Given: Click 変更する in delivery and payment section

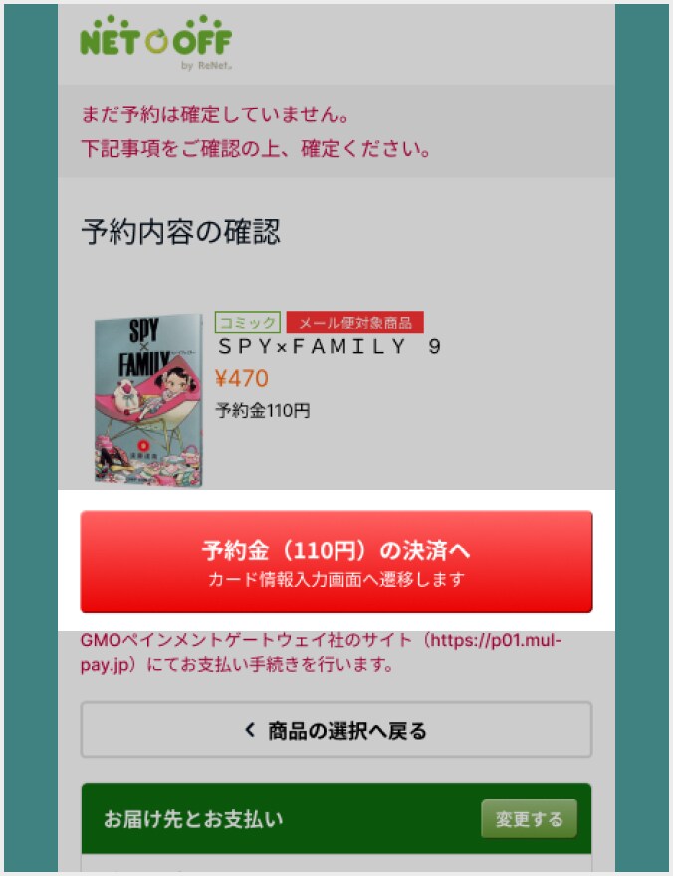Looking at the screenshot, I should pyautogui.click(x=529, y=819).
